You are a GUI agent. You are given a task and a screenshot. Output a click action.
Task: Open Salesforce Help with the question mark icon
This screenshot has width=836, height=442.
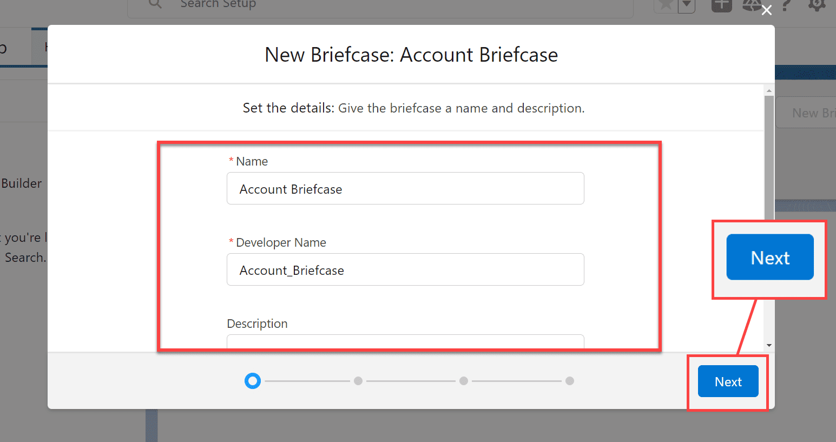click(x=787, y=5)
